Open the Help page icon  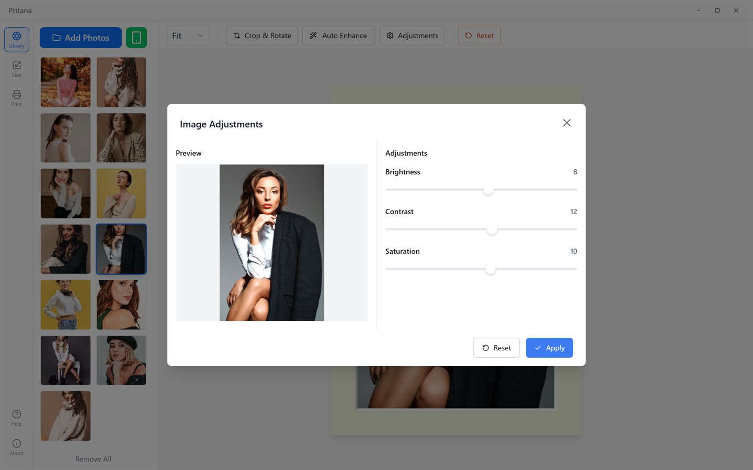(x=17, y=418)
